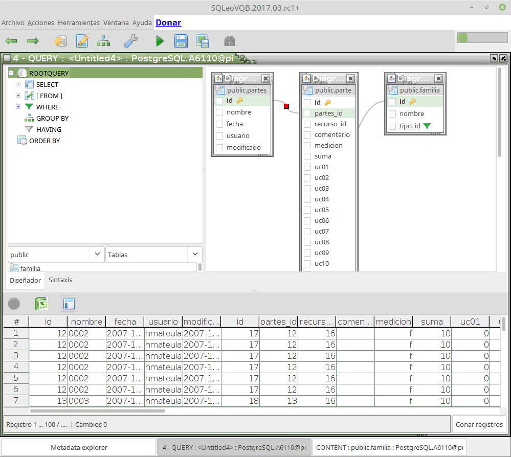Open the public schema dropdown

(97, 254)
